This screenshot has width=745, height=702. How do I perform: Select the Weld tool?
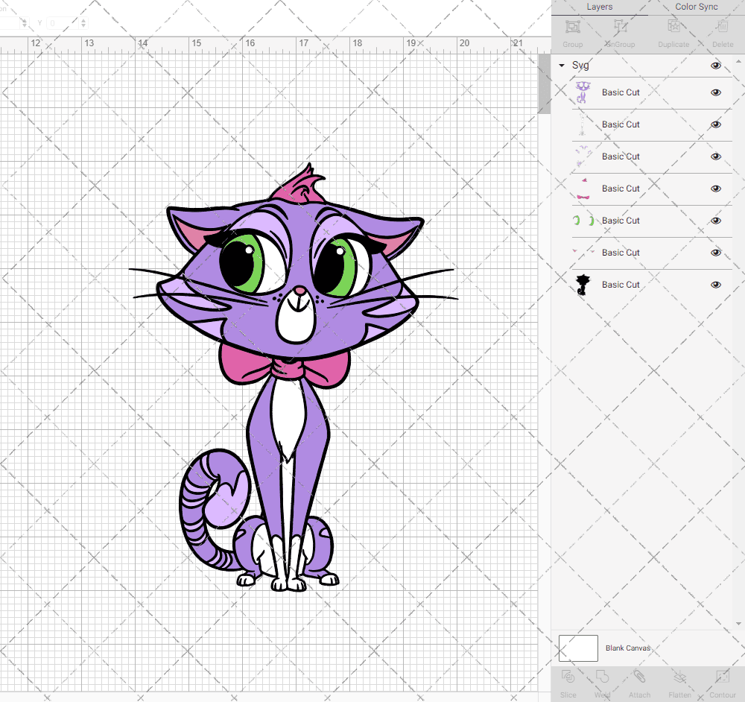pyautogui.click(x=602, y=677)
